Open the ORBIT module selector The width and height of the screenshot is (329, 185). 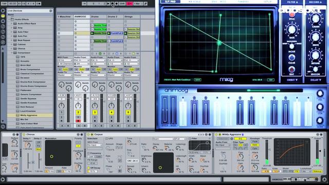click(292, 80)
